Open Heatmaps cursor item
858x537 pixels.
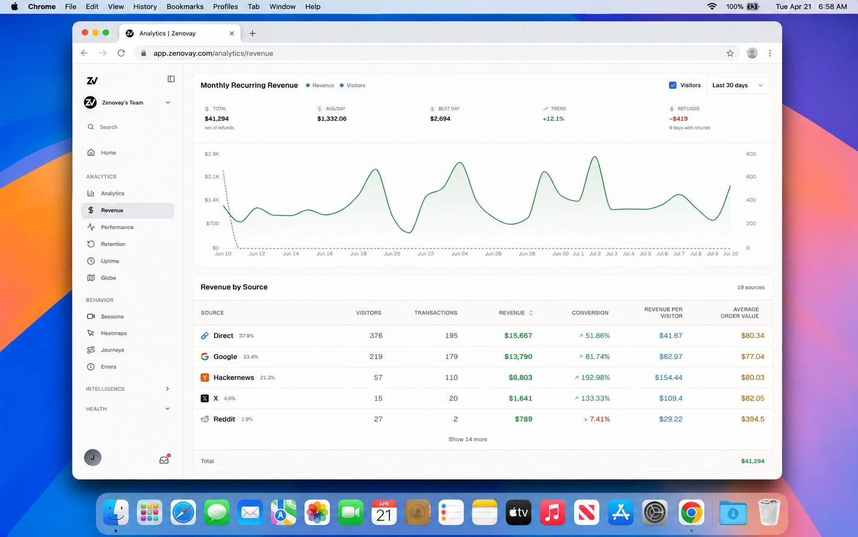128,333
